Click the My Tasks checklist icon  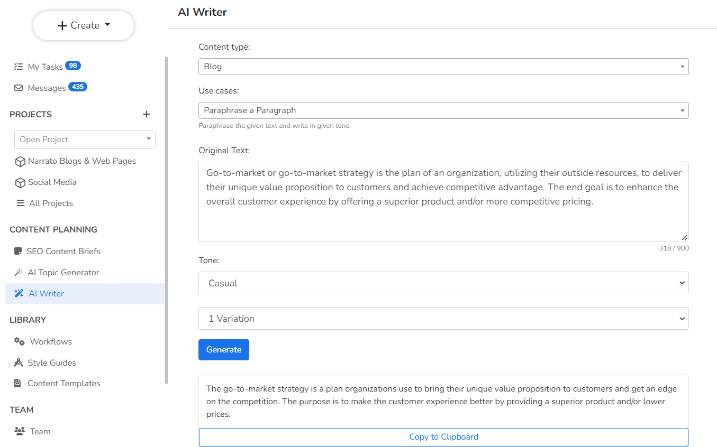point(19,67)
